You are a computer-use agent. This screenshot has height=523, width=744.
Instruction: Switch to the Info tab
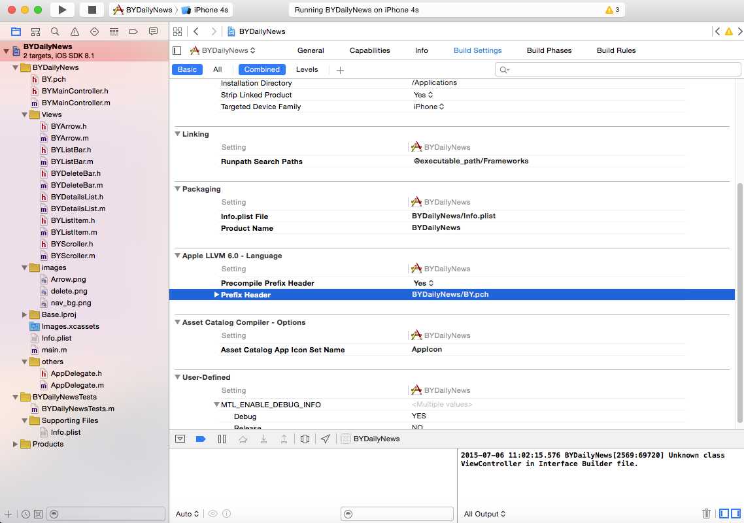coord(421,50)
